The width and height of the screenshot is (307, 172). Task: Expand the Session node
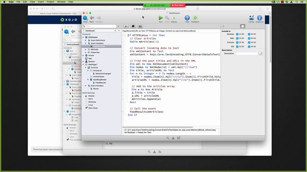click(83, 62)
